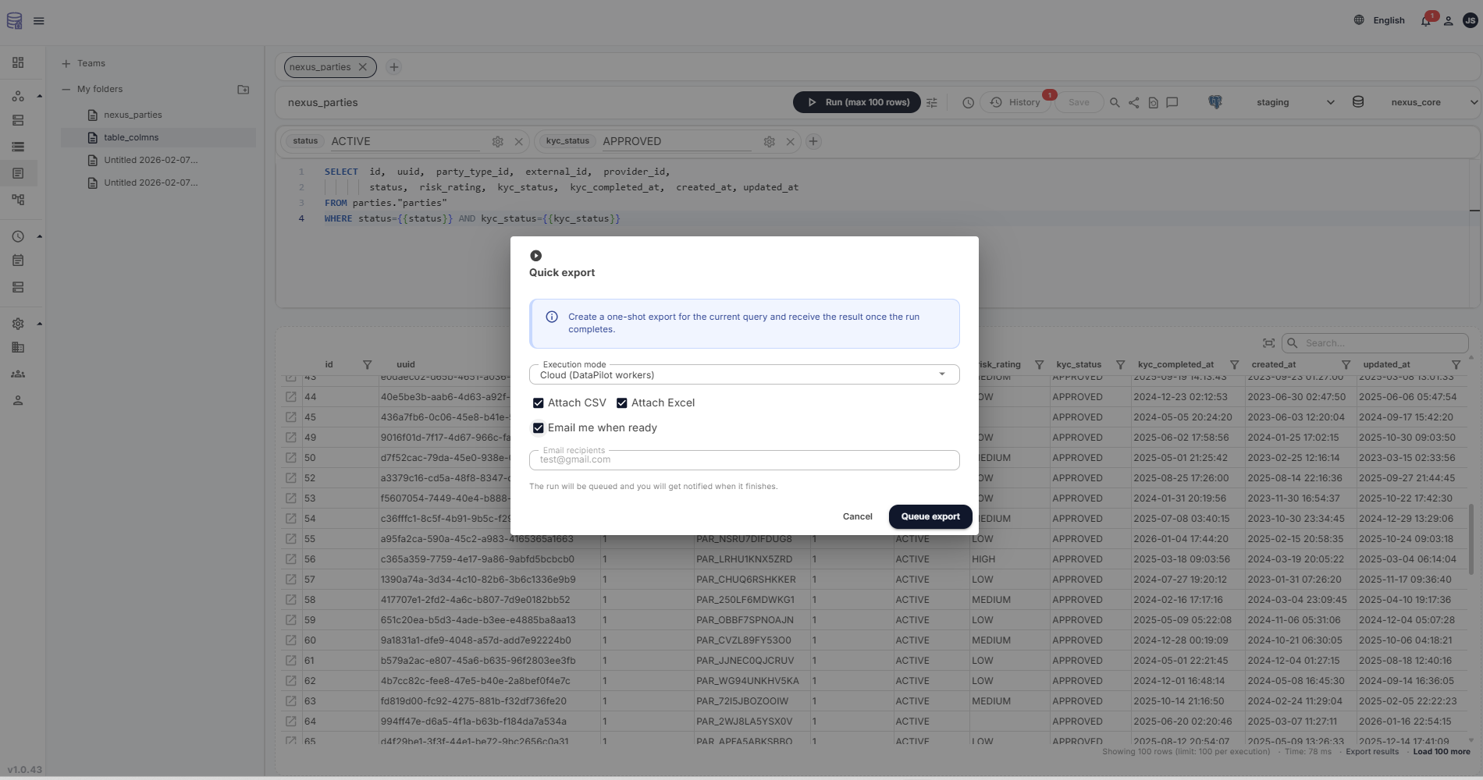Select the clock icon in the left sidebar

coord(18,236)
